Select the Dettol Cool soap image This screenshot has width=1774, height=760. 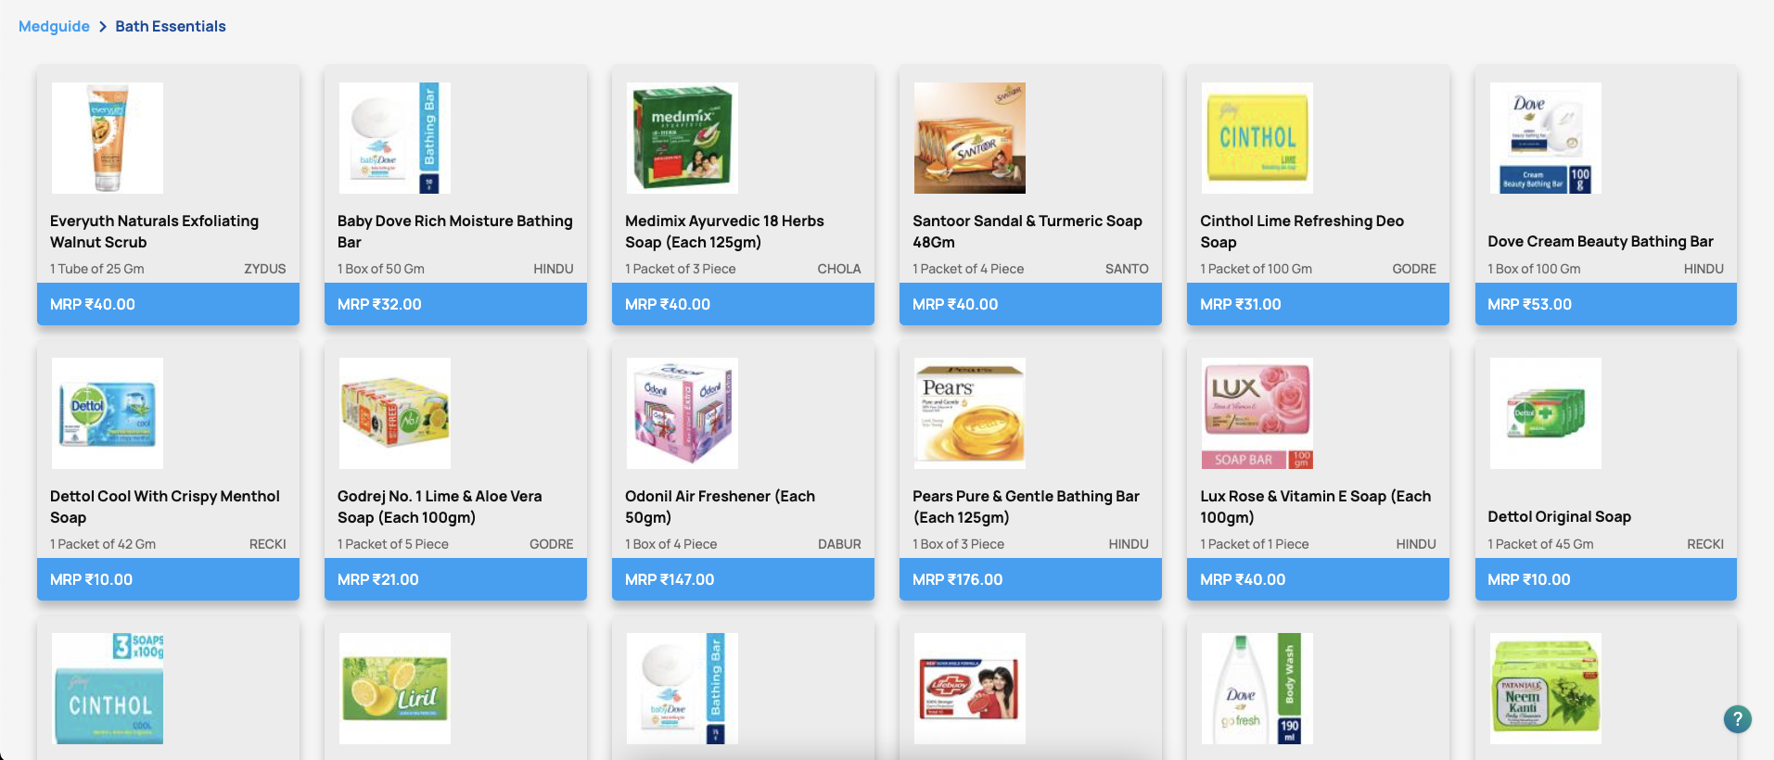[108, 413]
